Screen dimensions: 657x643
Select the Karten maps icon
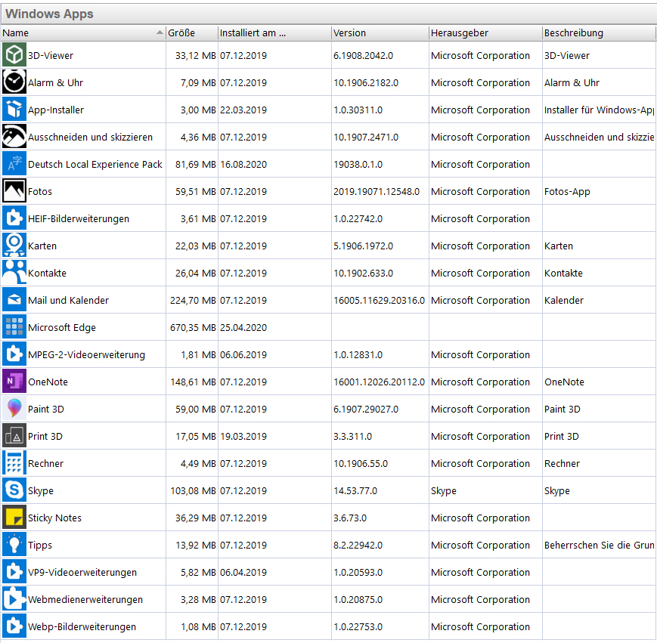14,246
